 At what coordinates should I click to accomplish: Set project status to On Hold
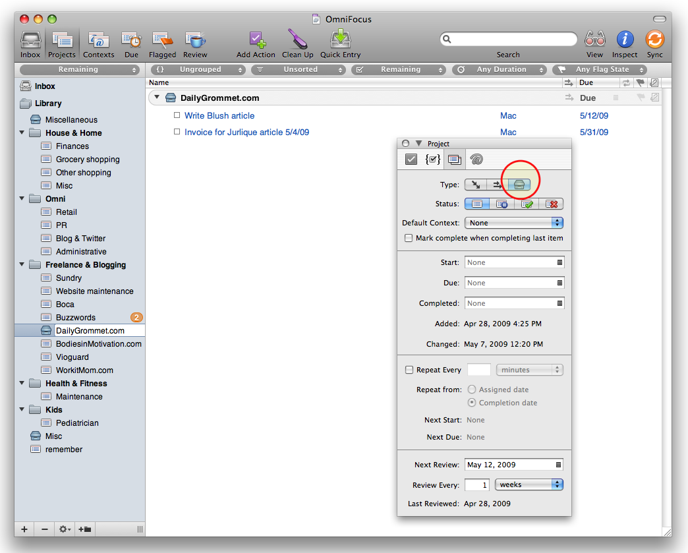[502, 204]
